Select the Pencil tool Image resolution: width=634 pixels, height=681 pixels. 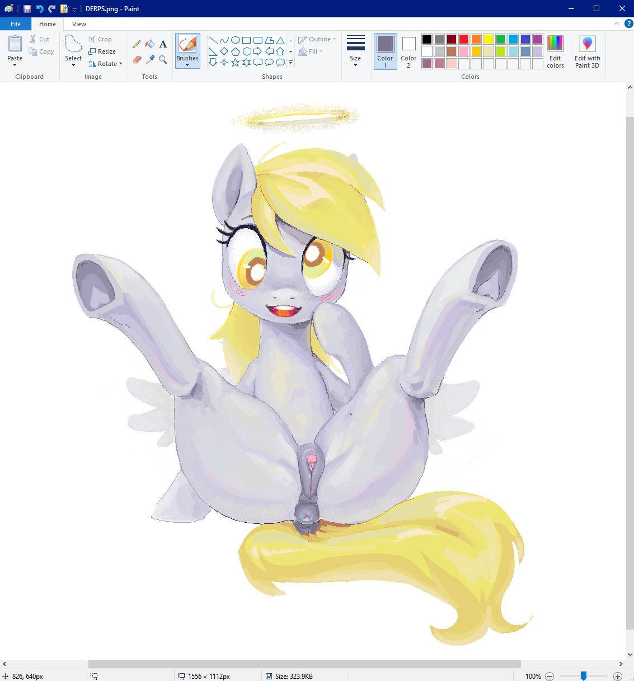[x=137, y=44]
